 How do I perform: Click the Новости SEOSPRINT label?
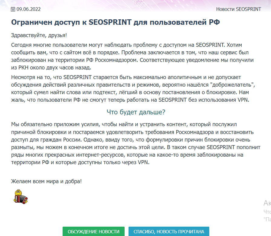coord(238,9)
